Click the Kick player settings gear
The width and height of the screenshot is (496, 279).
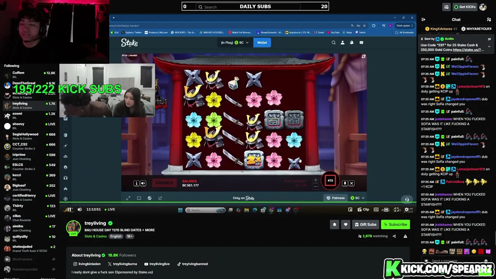pyautogui.click(x=406, y=210)
